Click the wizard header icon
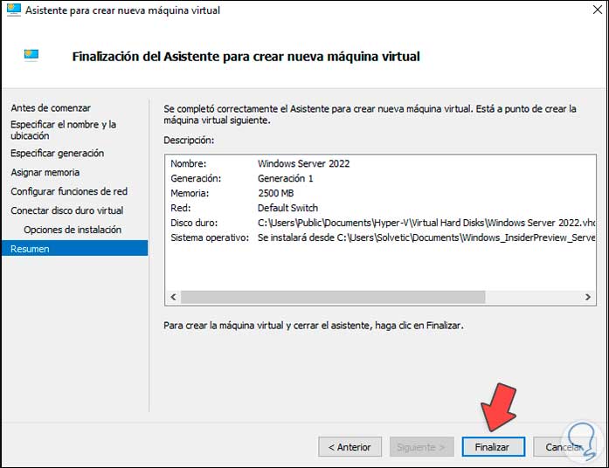 tap(31, 56)
